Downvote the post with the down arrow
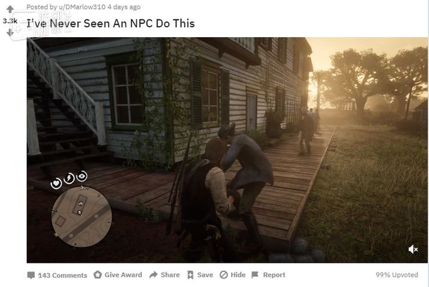This screenshot has width=429, height=287. point(10,33)
